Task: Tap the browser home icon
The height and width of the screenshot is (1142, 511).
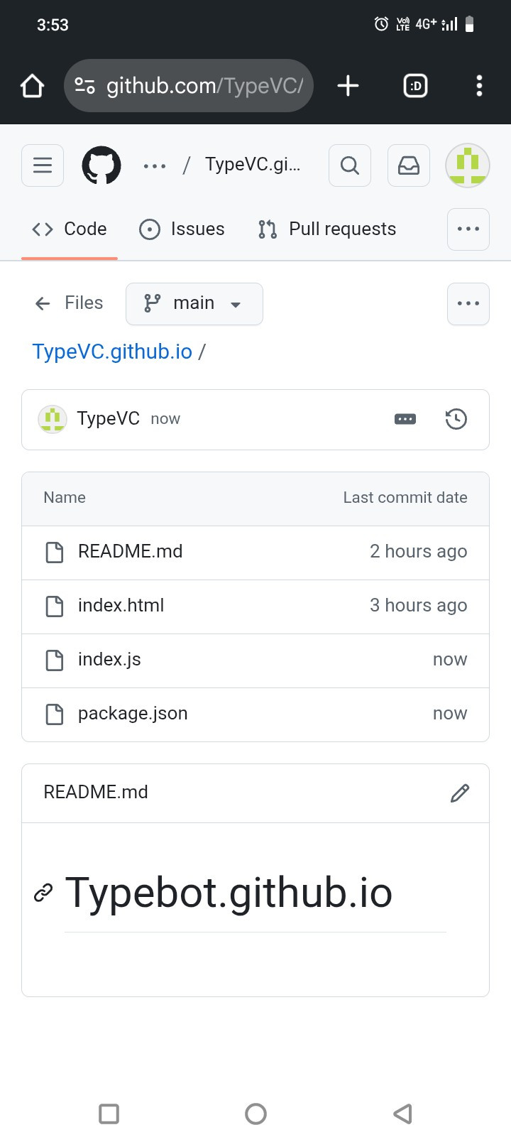Action: click(32, 86)
